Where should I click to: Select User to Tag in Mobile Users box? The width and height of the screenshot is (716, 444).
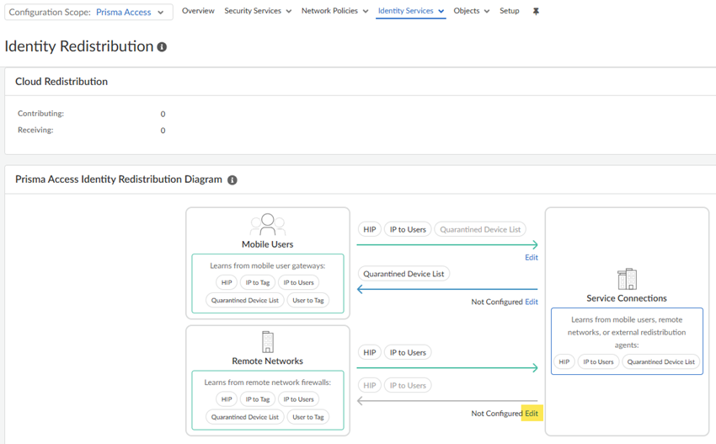pyautogui.click(x=308, y=300)
